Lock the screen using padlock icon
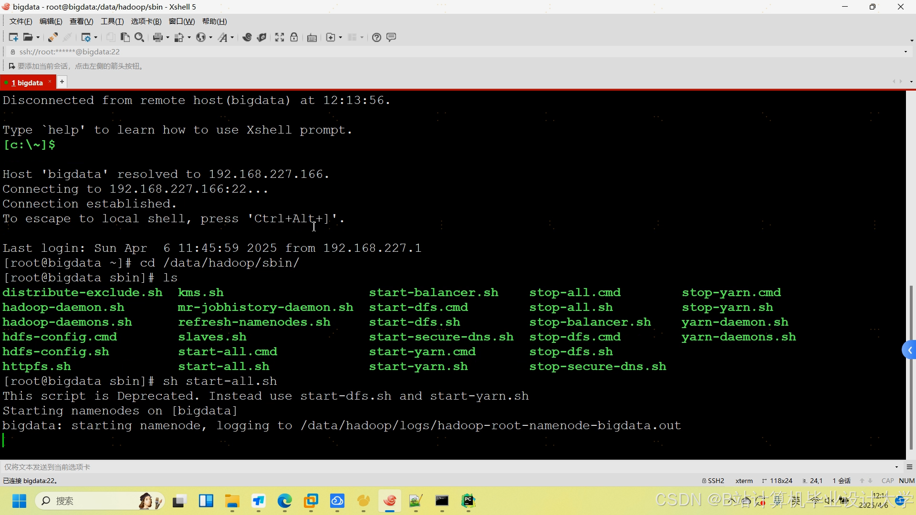This screenshot has width=916, height=515. 294,37
